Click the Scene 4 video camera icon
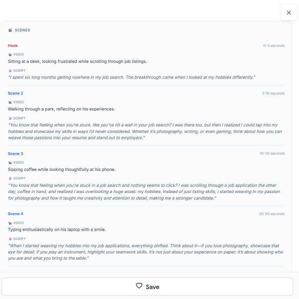 click(x=10, y=223)
